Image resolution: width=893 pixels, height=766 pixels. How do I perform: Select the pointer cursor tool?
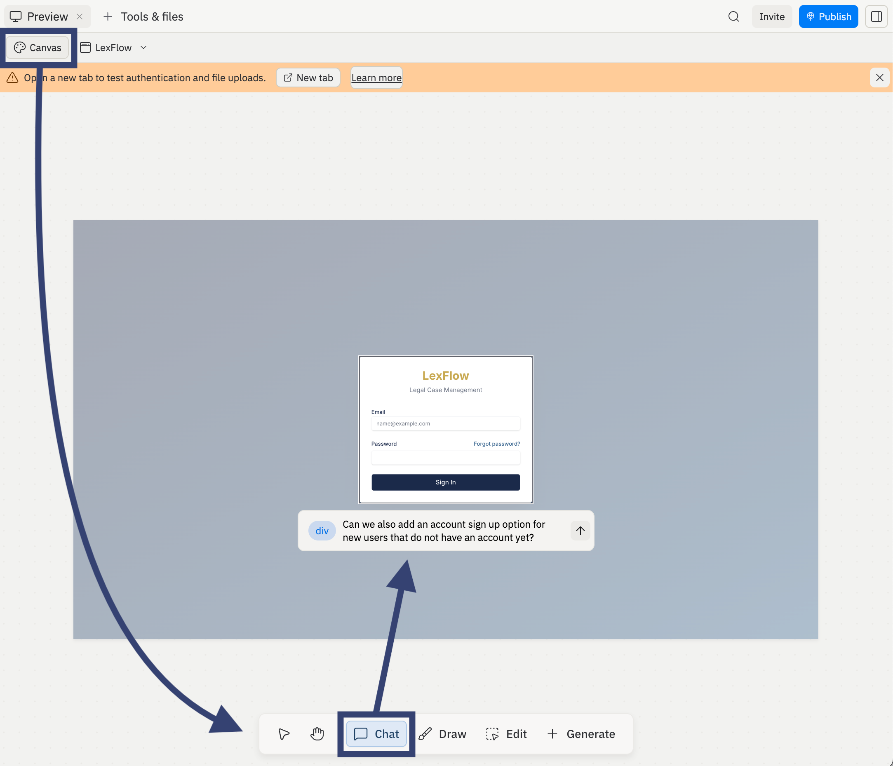[284, 734]
